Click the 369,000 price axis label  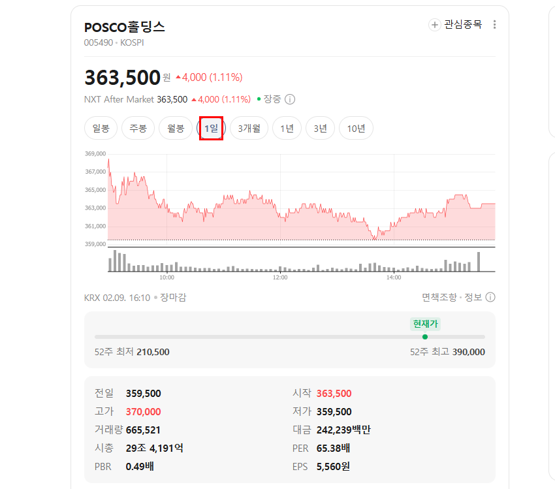[x=95, y=153]
